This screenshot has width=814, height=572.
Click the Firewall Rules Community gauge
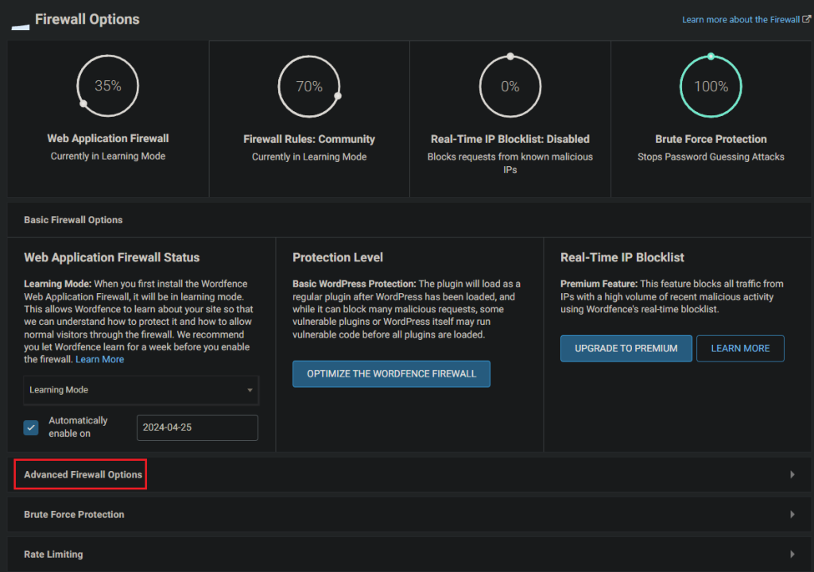[x=309, y=86]
